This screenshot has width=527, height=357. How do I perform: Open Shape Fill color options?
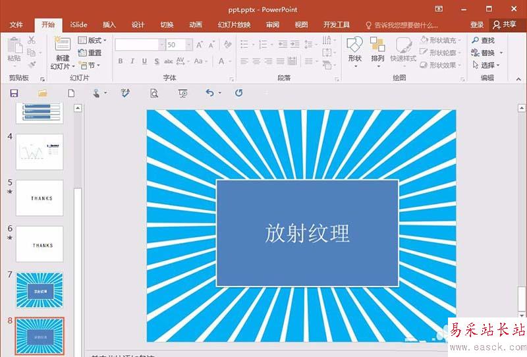point(441,40)
